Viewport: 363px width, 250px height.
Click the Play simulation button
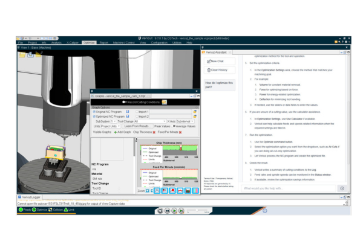coord(174,211)
